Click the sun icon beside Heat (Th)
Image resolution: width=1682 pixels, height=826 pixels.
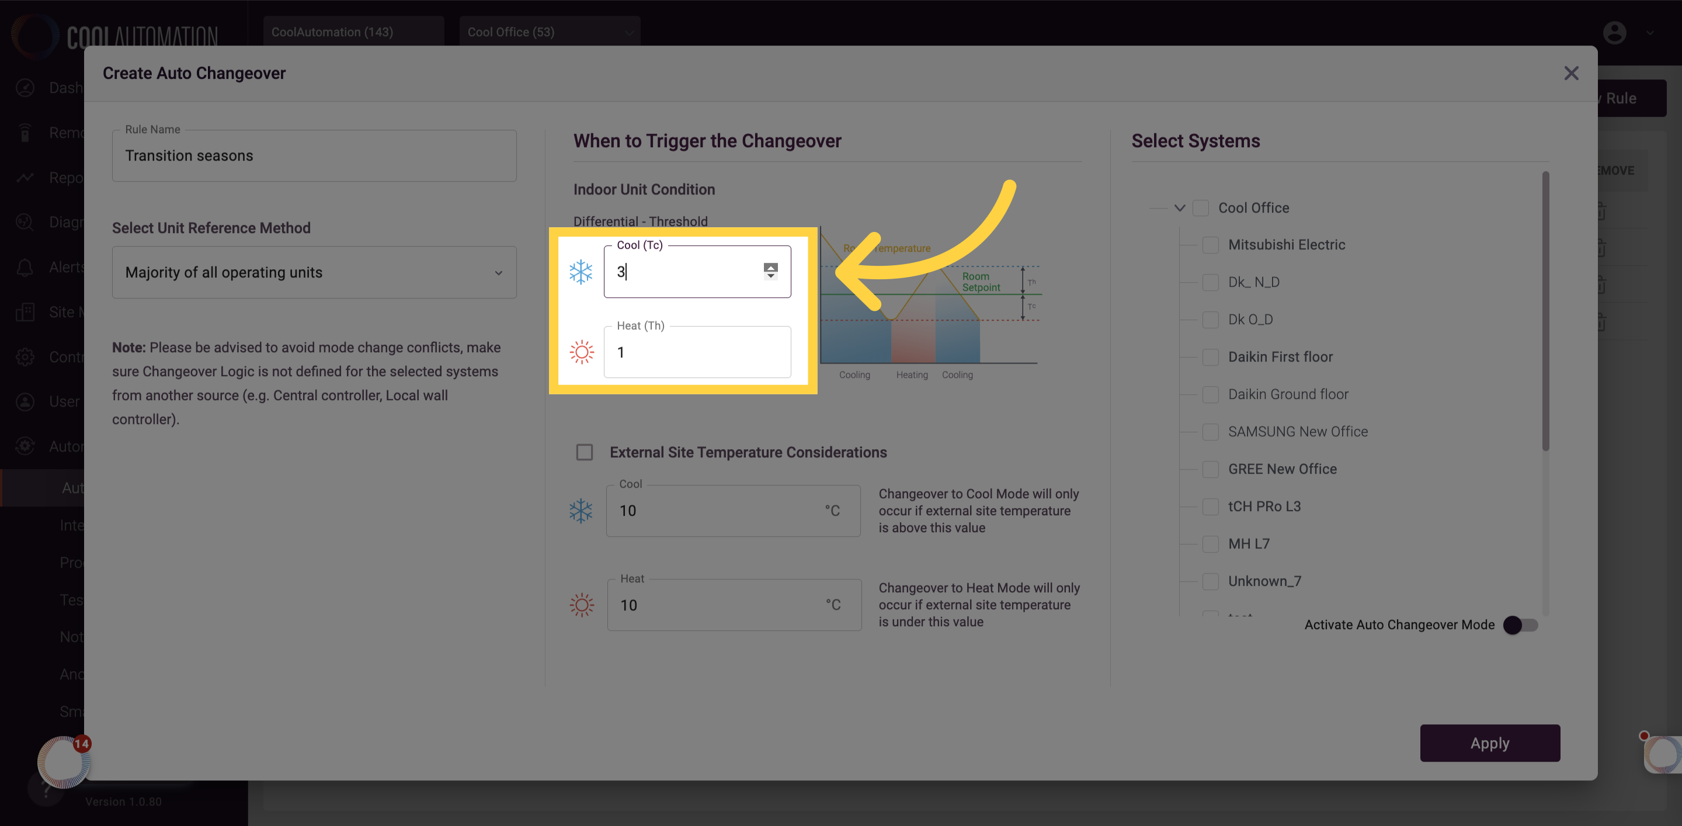tap(581, 352)
